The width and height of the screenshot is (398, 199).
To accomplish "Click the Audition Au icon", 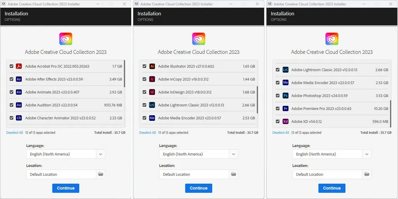I will click(19, 105).
